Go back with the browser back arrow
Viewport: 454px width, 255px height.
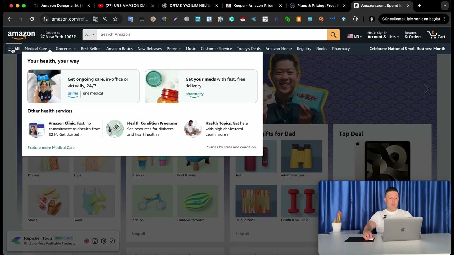point(10,19)
